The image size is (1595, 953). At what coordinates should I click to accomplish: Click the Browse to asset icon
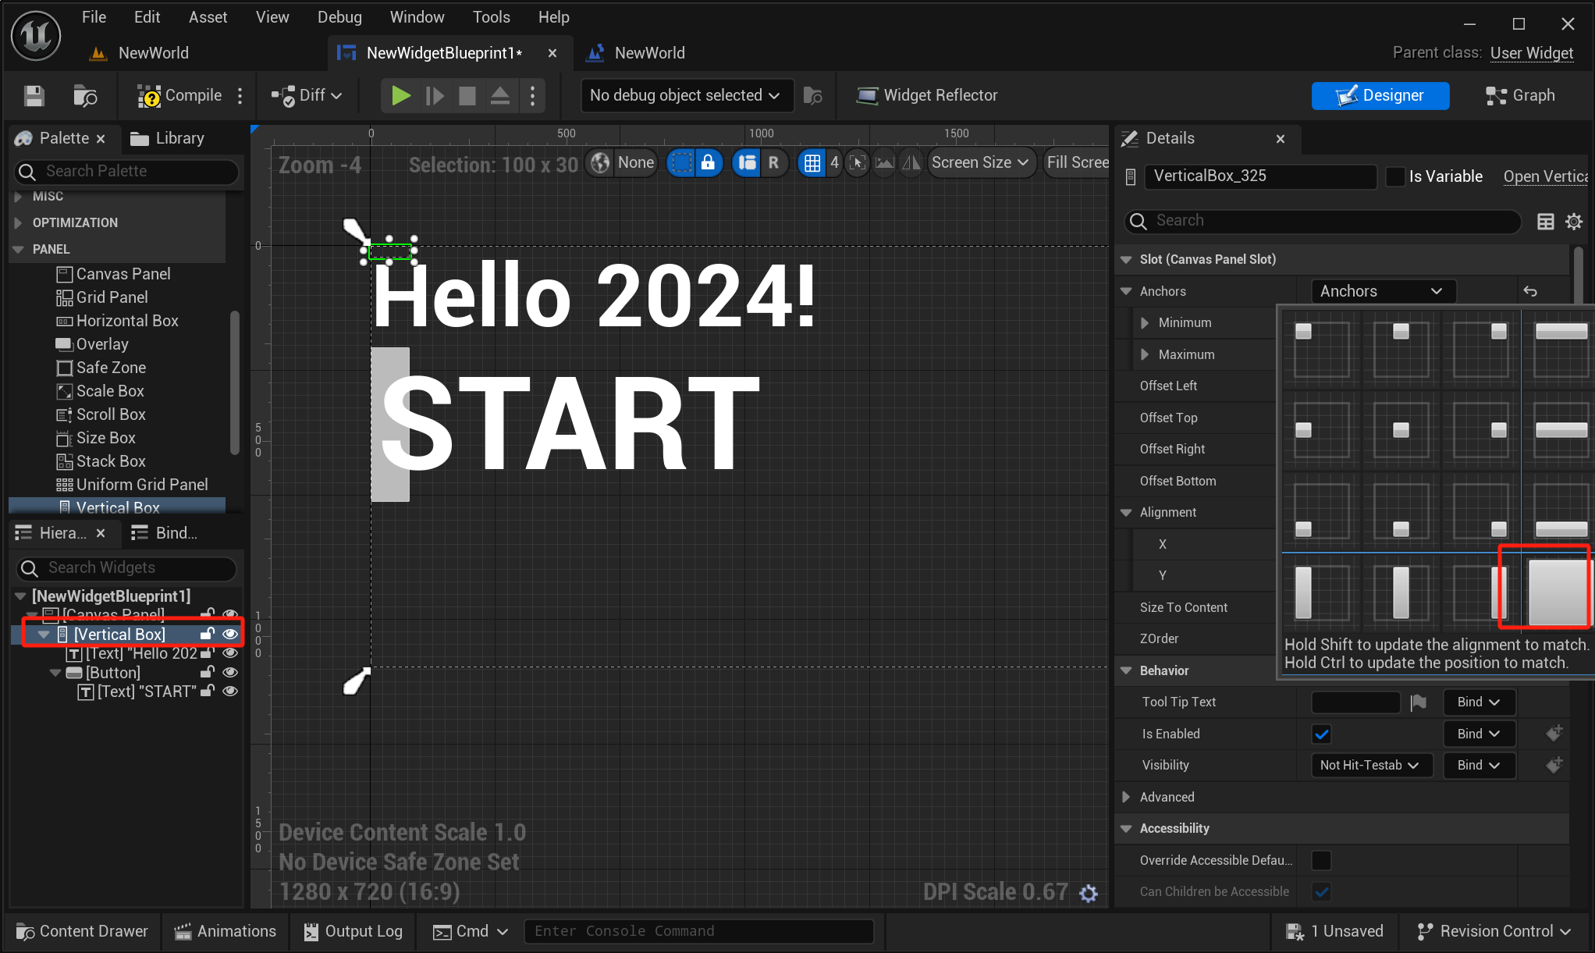tap(84, 95)
